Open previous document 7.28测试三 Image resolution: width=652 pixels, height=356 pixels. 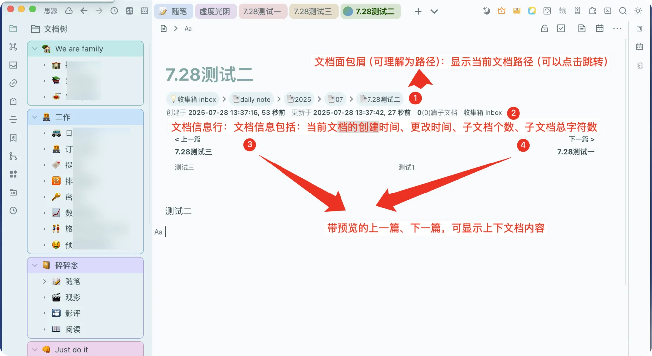tap(193, 152)
